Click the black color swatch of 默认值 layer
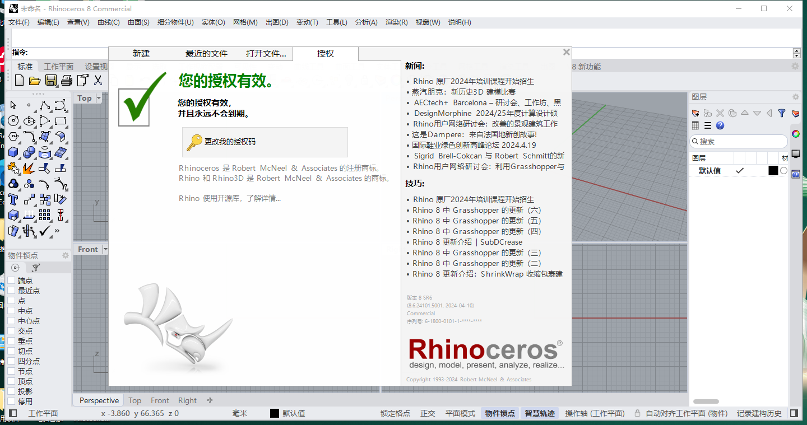 773,171
